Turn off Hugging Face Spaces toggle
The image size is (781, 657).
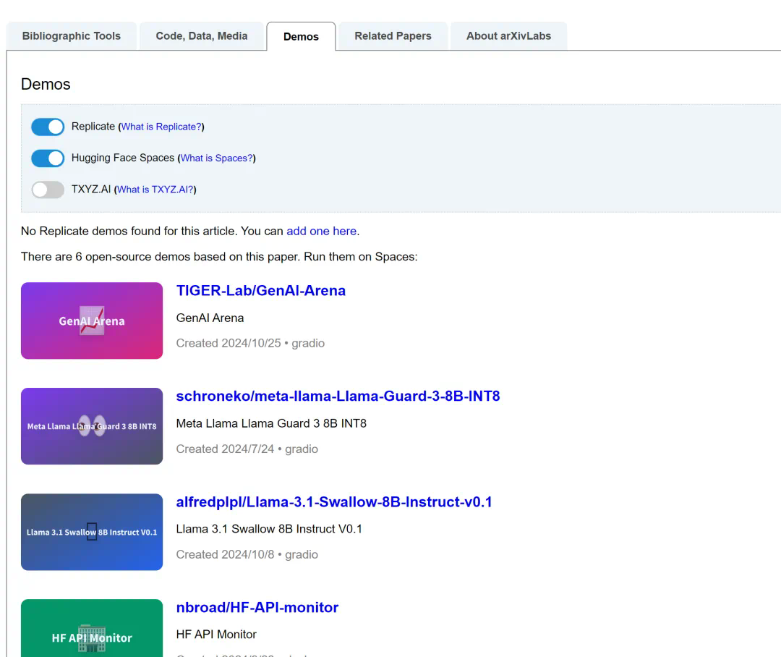click(x=48, y=158)
